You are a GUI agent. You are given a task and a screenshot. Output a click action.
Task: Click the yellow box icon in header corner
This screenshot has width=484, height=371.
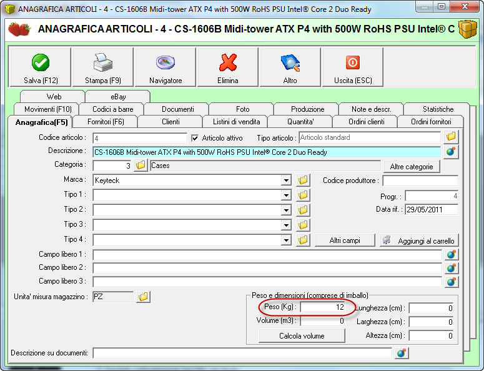pyautogui.click(x=467, y=29)
